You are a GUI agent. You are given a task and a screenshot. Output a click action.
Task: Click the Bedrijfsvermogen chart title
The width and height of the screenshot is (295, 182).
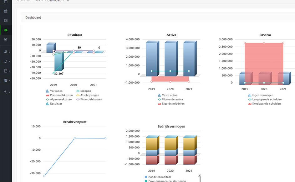(171, 127)
